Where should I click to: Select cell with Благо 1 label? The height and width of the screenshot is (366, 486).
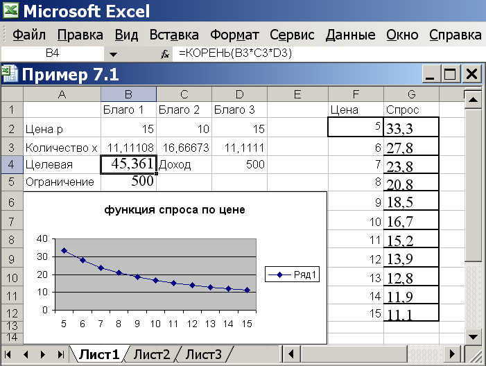tap(129, 110)
